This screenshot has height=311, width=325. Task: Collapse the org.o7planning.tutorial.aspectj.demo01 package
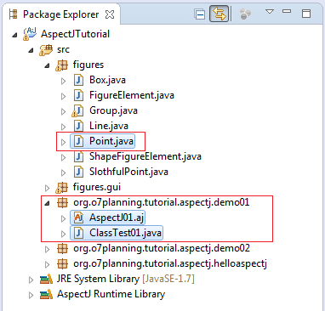[47, 203]
